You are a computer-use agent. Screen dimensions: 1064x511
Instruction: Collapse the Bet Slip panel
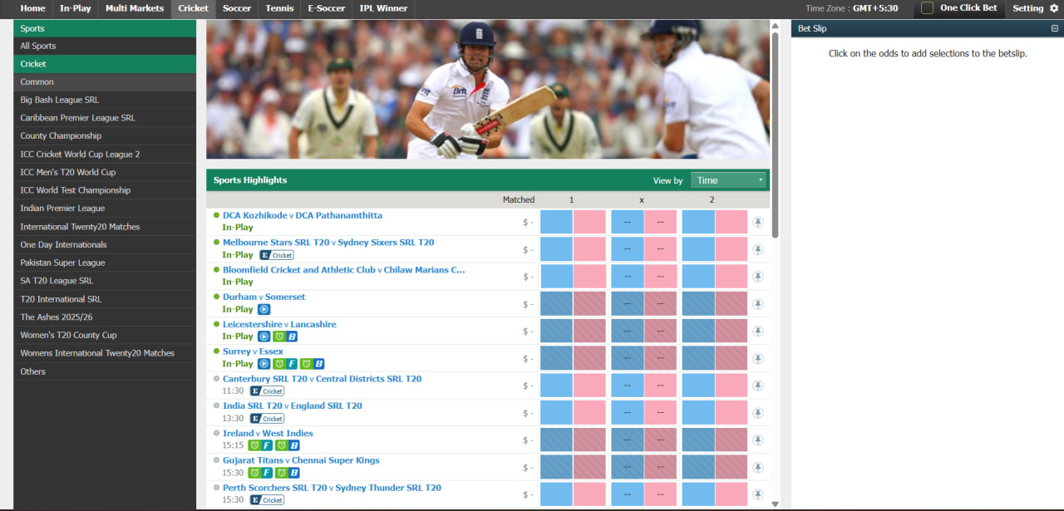coord(1054,28)
